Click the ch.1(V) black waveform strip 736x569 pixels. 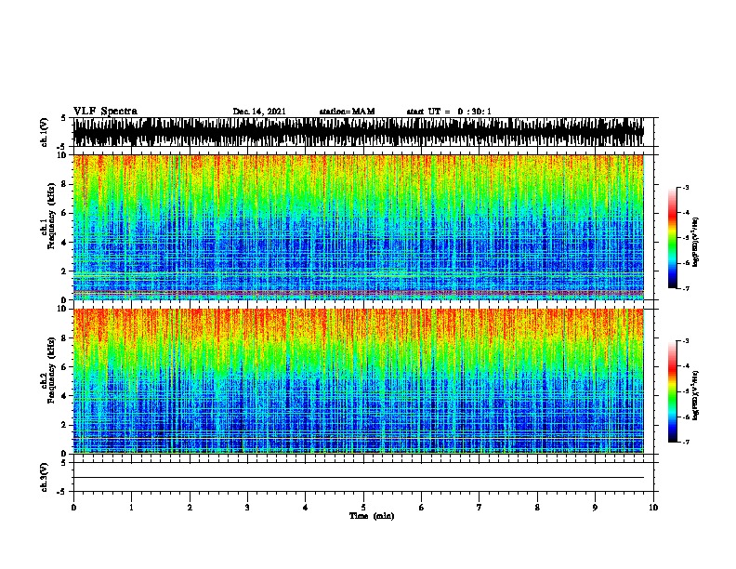358,132
